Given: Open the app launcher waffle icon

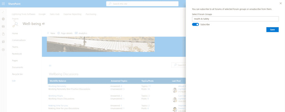Looking at the screenshot, I should 3,4.
